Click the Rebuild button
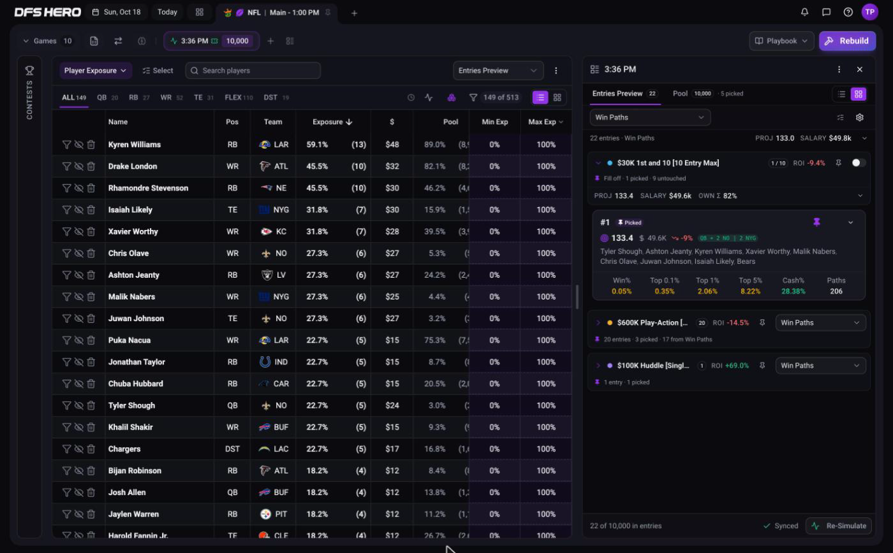 click(847, 41)
